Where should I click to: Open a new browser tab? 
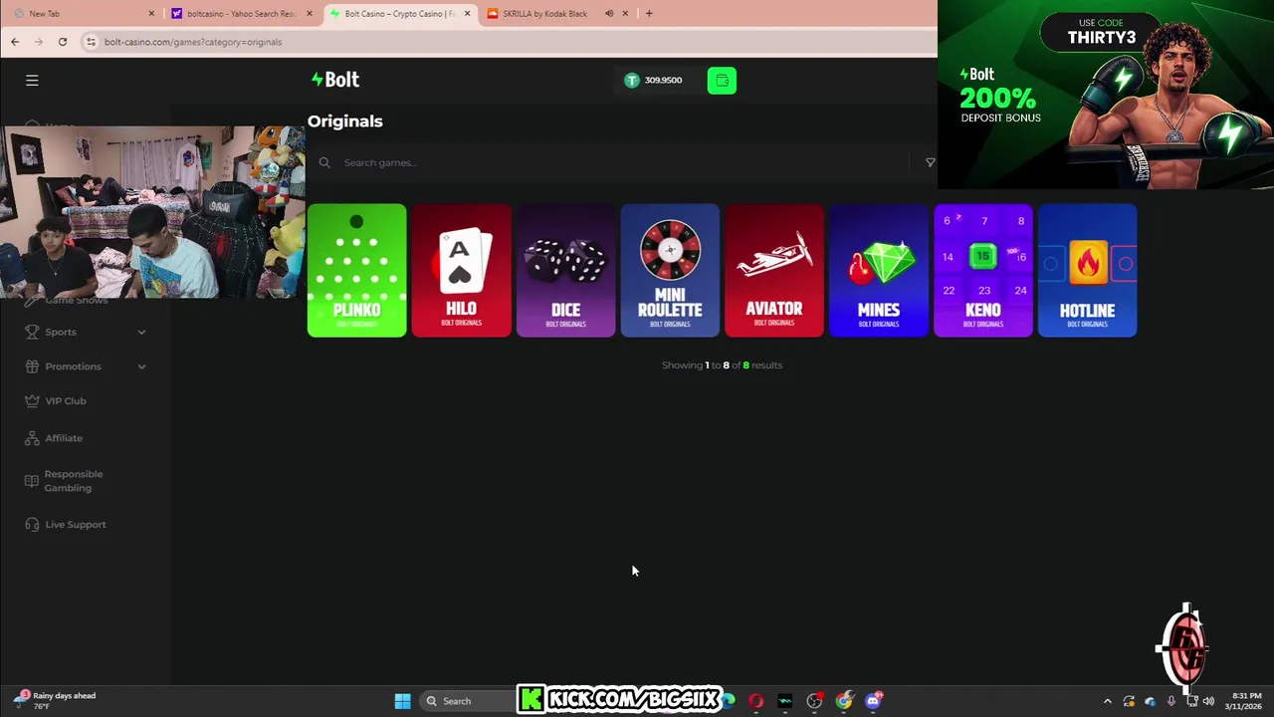coord(649,13)
